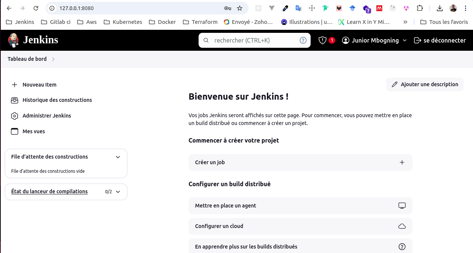Go to Historique des constructions
This screenshot has width=473, height=253.
pyautogui.click(x=57, y=100)
